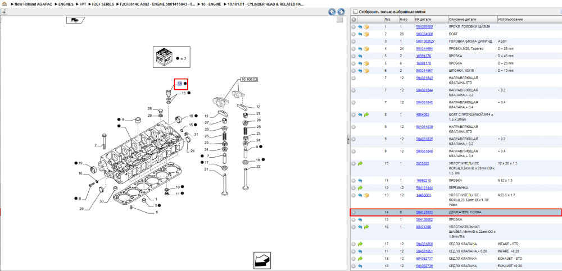Click green forward-arrow icon for part 4864083

point(366,114)
